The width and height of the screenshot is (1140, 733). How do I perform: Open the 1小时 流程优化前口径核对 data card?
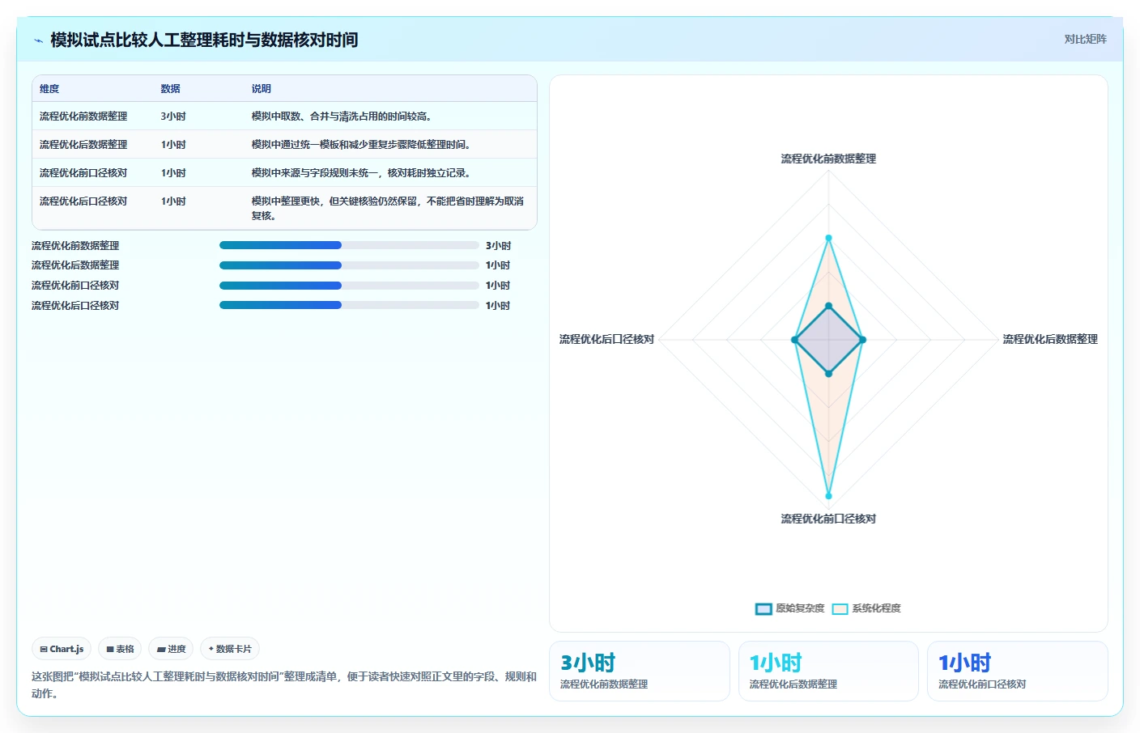click(x=1018, y=671)
